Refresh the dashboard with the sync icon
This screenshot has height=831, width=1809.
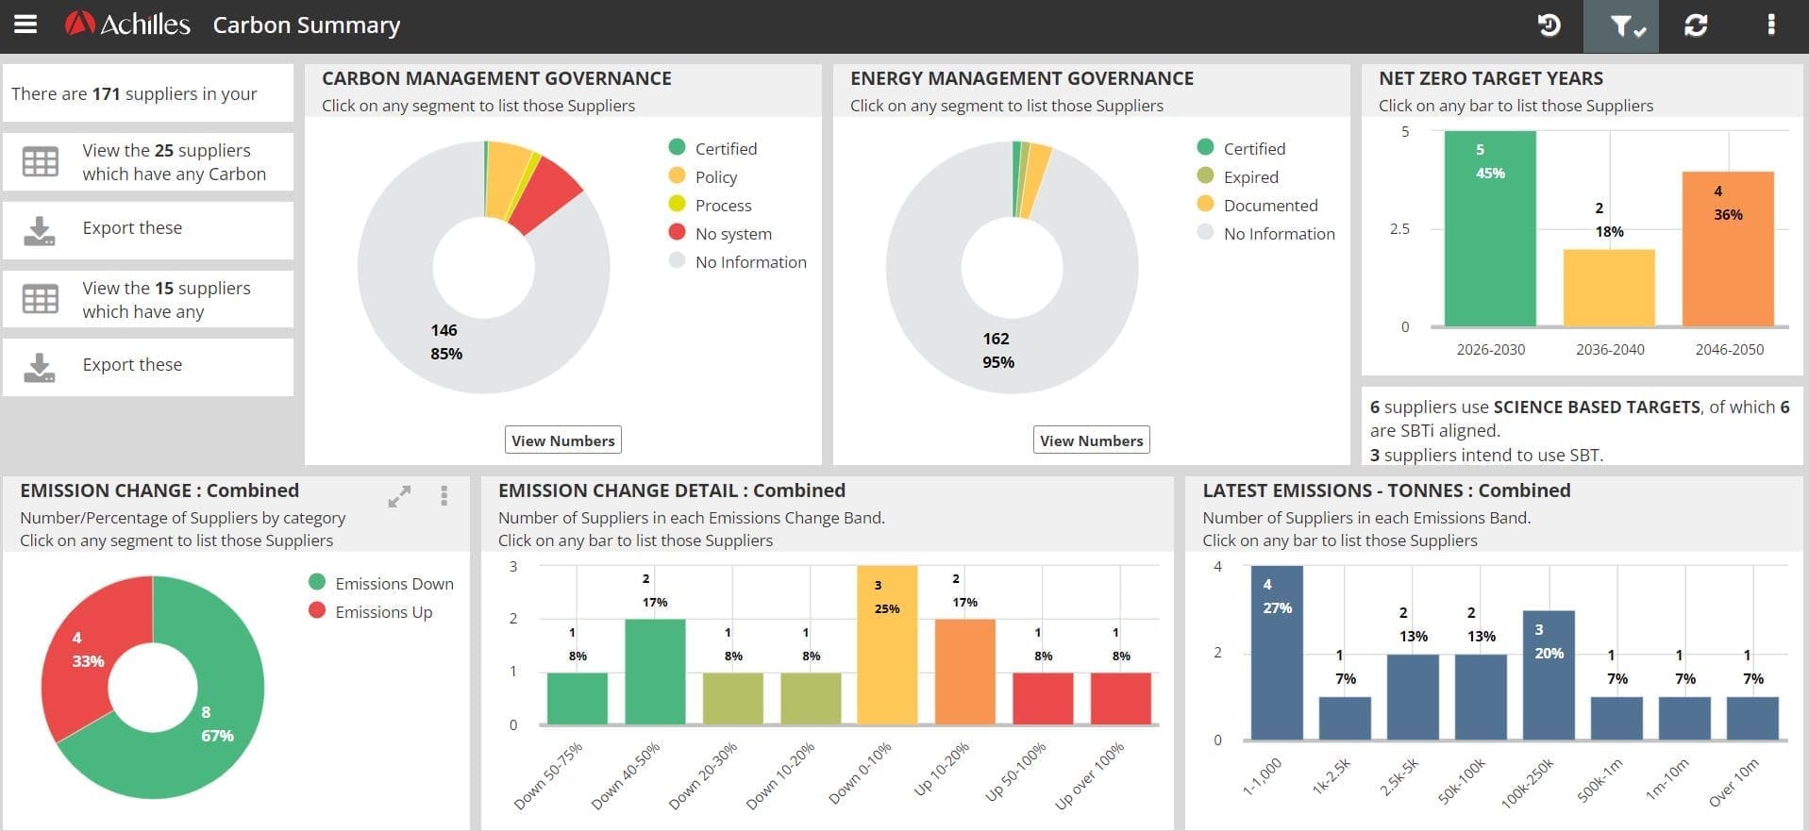point(1696,25)
